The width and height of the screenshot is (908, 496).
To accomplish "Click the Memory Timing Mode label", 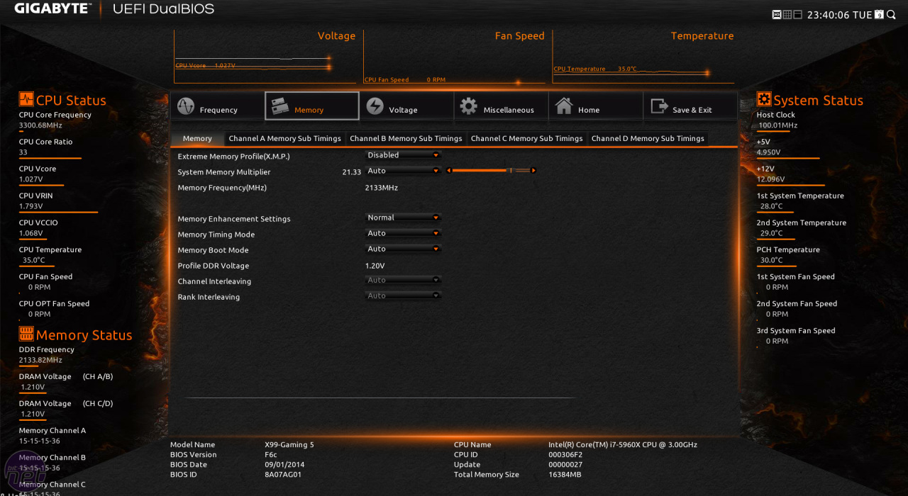I will point(216,235).
